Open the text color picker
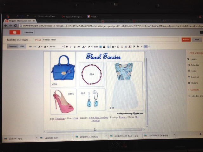This screenshot has height=152, width=203. click(84, 47)
